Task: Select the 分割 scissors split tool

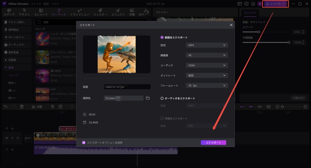Action: click(x=37, y=106)
